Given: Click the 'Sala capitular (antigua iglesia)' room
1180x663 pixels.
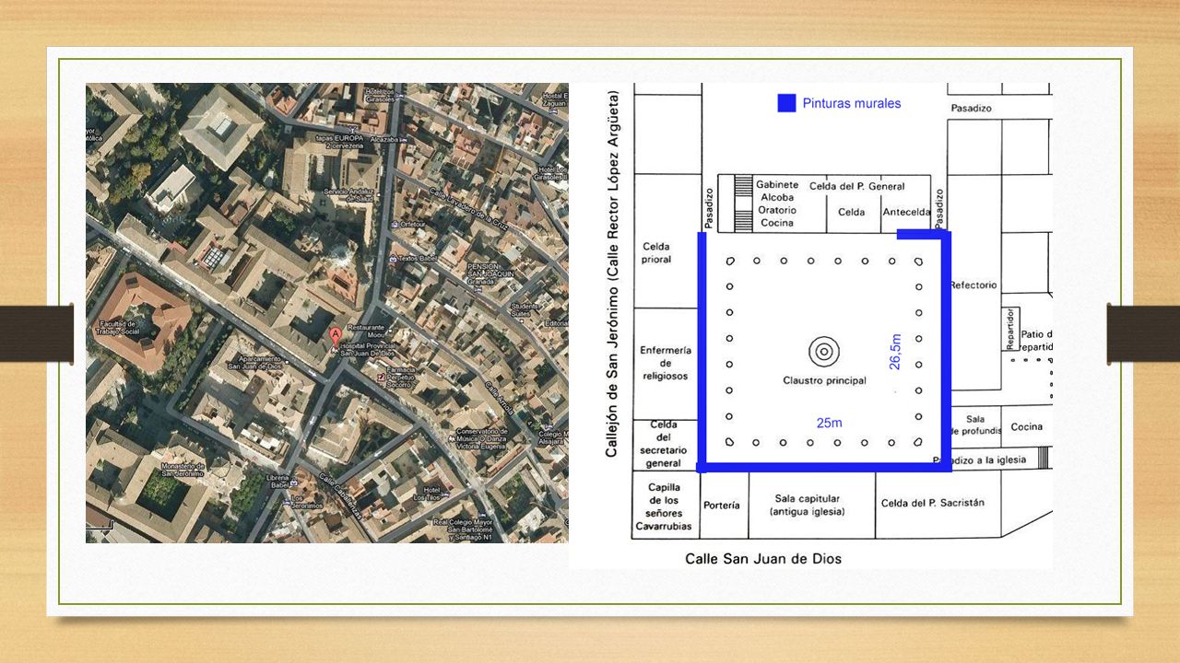Looking at the screenshot, I should click(809, 505).
